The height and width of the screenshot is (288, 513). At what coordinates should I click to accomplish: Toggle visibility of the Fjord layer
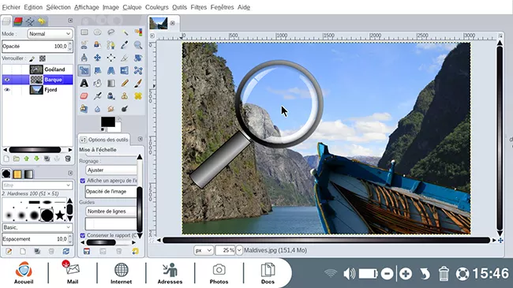[7, 90]
